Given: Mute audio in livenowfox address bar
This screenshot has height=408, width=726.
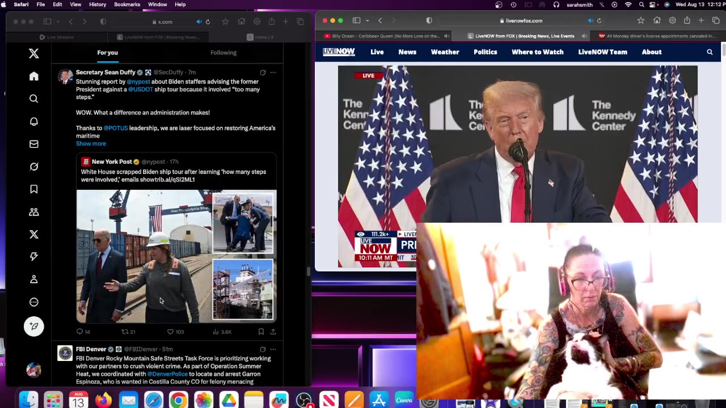Looking at the screenshot, I should pos(590,21).
